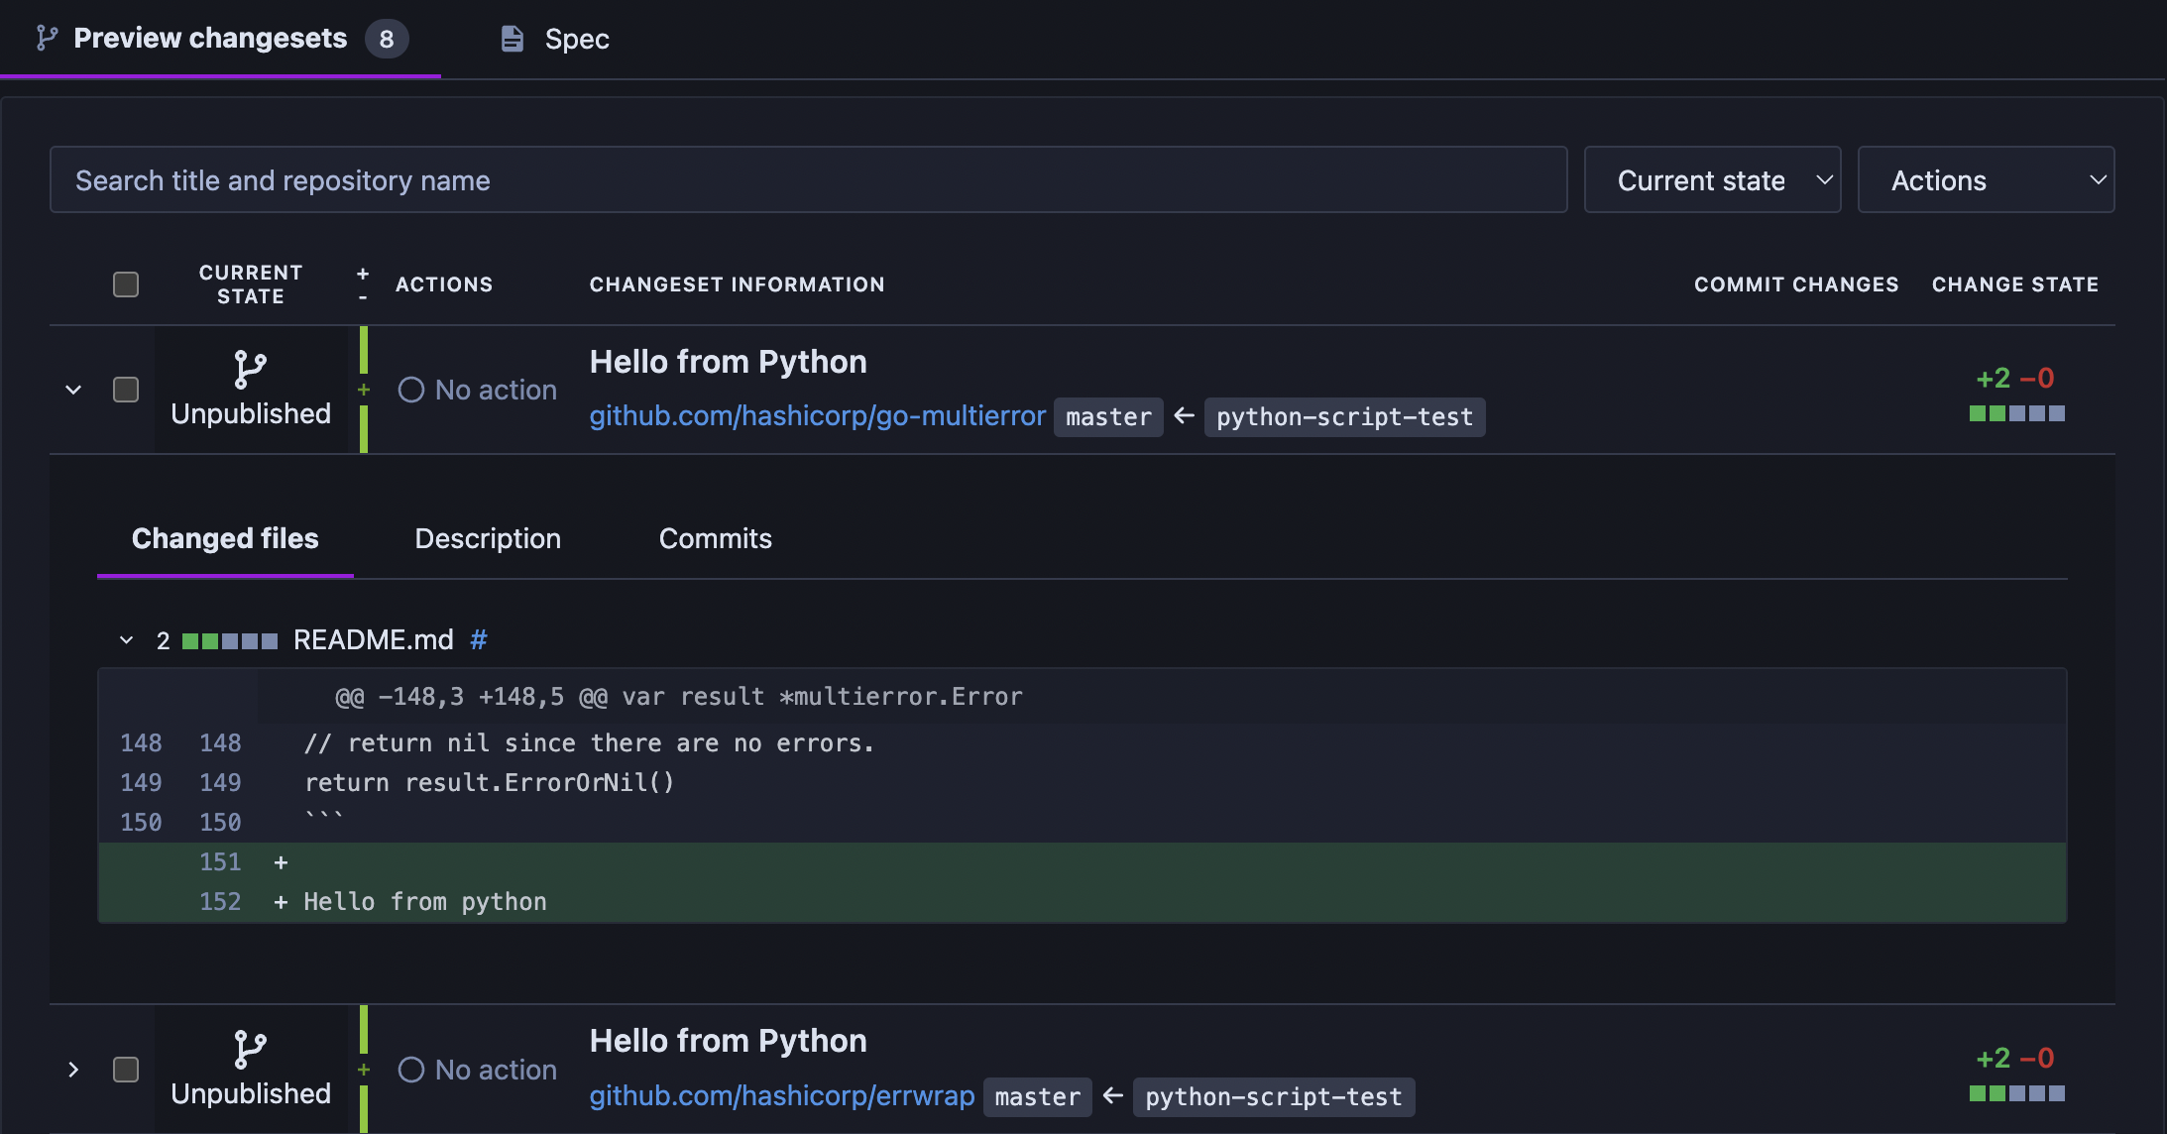This screenshot has height=1134, width=2167.
Task: Check the errwrap changeset checkbox
Action: click(x=126, y=1070)
